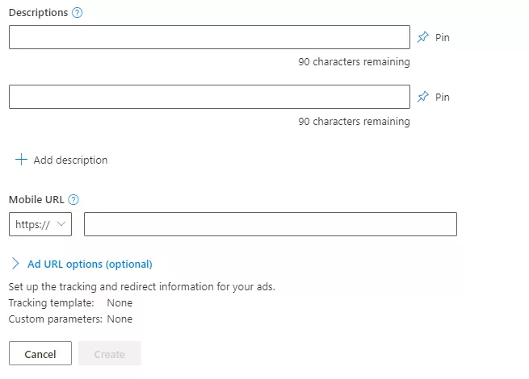Expand the Ad URL options chevron
The height and width of the screenshot is (379, 529).
(x=15, y=264)
